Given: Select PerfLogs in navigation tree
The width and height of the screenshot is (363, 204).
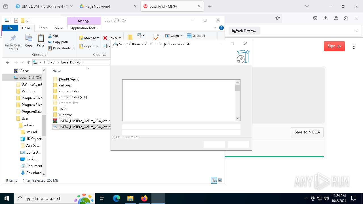Looking at the screenshot, I should click(28, 91).
